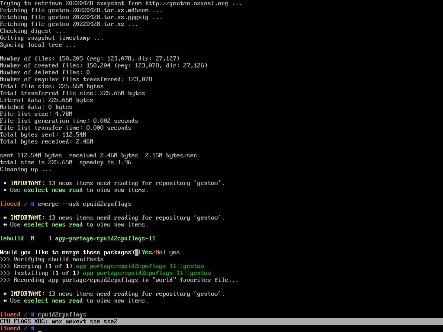Viewport: 443px width, 332px height.
Task: Click '>>> Emerging (1 of 1)' line
Action: click(x=102, y=266)
